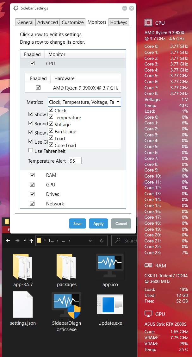Switch to the Hotkeys tab
Screen dimensions: 192x357
119,22
